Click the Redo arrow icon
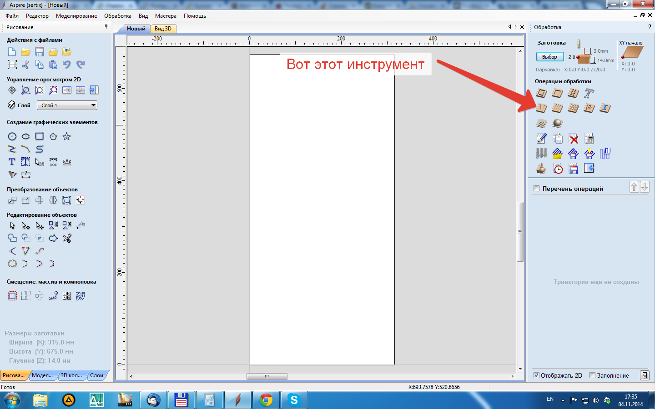This screenshot has height=409, width=655. coord(81,65)
